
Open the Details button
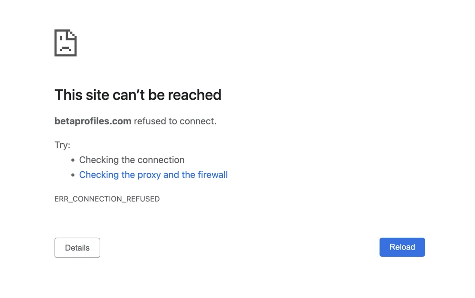pyautogui.click(x=77, y=248)
